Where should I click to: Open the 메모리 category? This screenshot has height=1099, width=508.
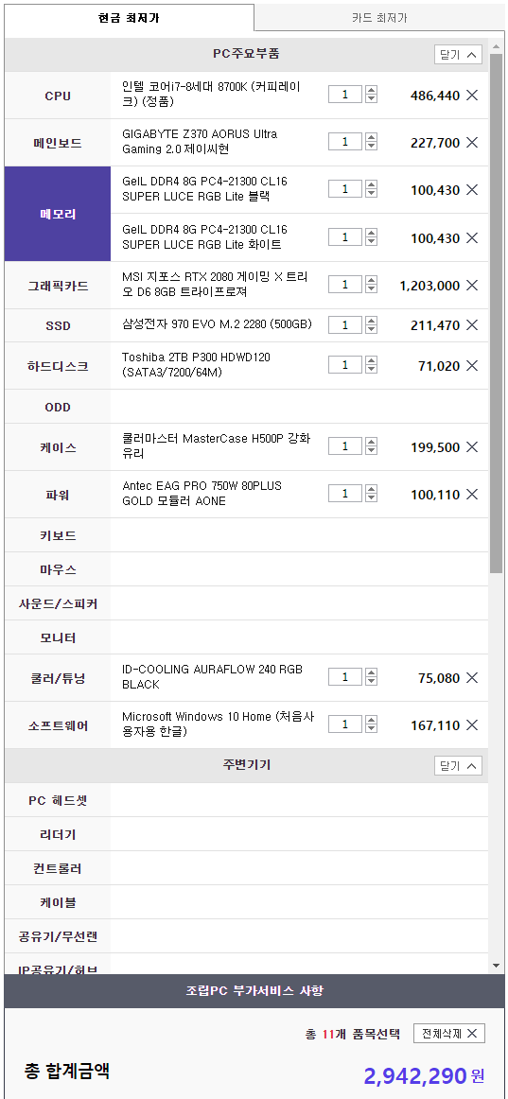[x=58, y=214]
